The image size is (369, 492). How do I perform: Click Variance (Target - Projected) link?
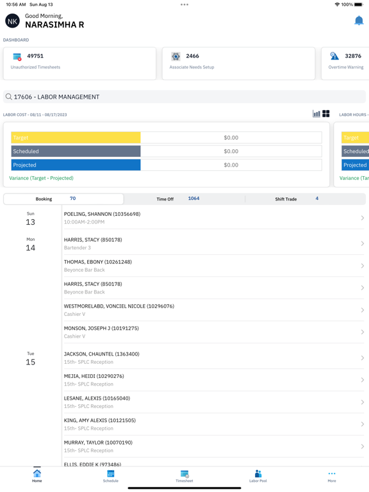point(41,178)
